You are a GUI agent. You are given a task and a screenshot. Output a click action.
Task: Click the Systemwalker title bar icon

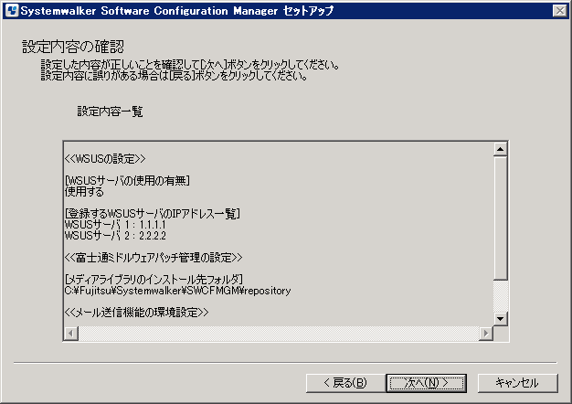point(12,11)
